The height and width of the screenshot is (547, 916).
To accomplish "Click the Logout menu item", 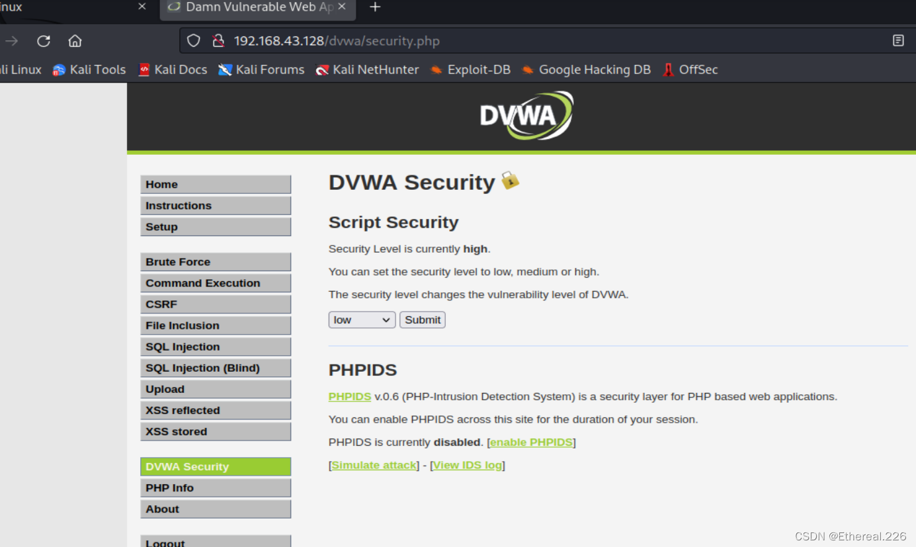I will tap(216, 542).
